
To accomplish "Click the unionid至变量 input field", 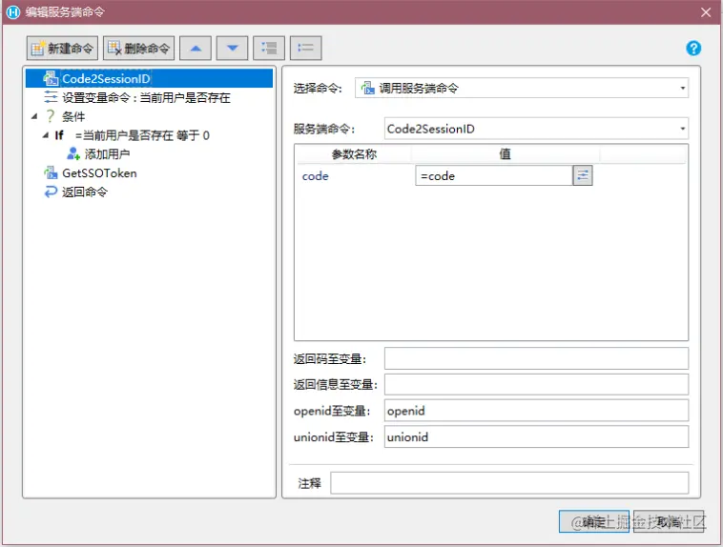I will point(536,436).
